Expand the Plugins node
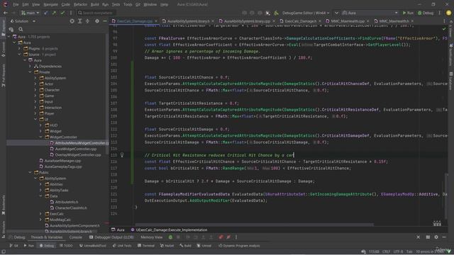454x255 pixels. [x=19, y=49]
